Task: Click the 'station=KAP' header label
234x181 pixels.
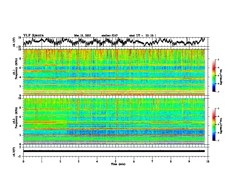Action: coord(110,35)
